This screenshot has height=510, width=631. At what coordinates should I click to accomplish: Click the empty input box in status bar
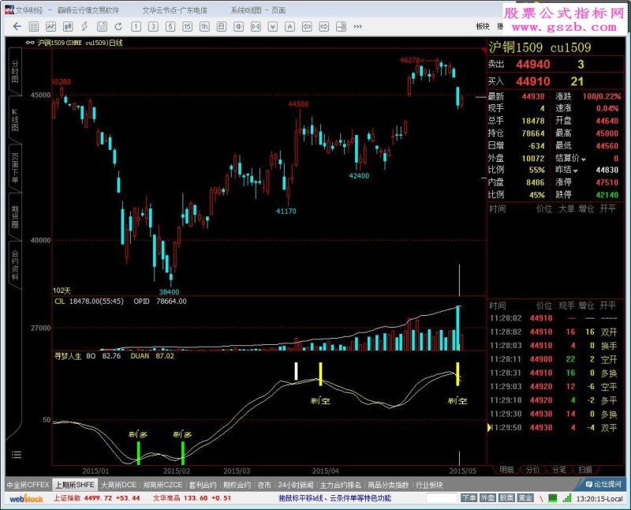442,498
